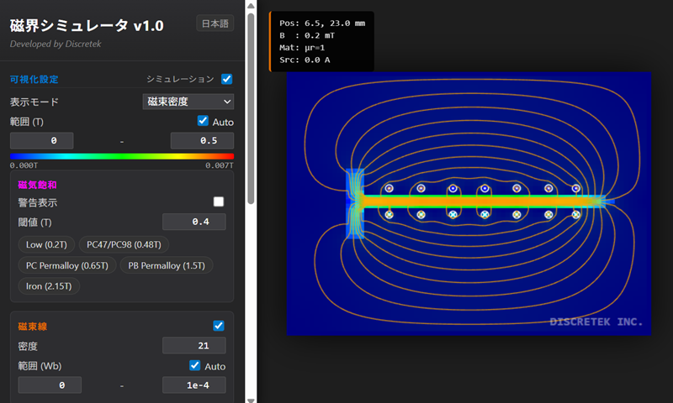Click the sidebar scrollbar thumb
Image resolution: width=673 pixels, height=403 pixels.
pos(251,108)
